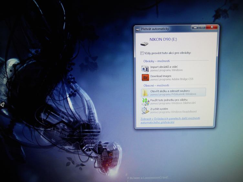Choose Import obrázků a videí option

coord(173,68)
